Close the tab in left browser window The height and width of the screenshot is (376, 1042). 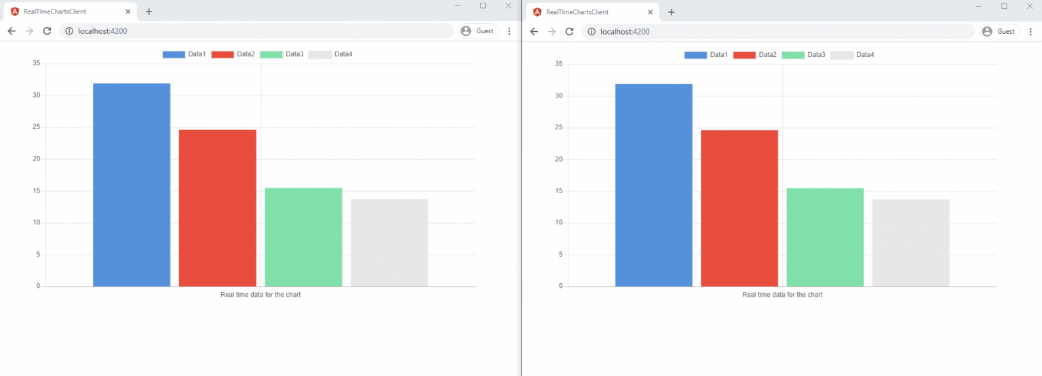128,12
